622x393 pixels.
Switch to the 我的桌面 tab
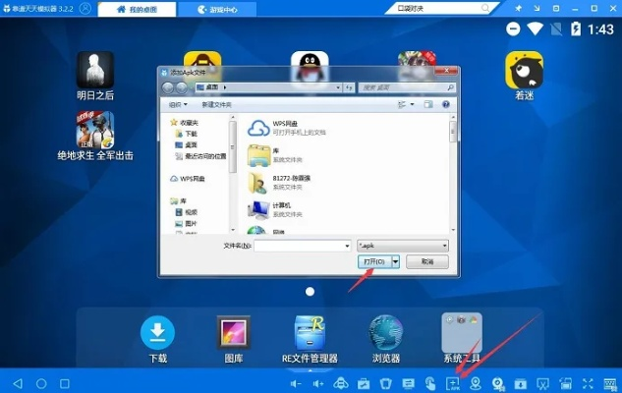point(137,9)
